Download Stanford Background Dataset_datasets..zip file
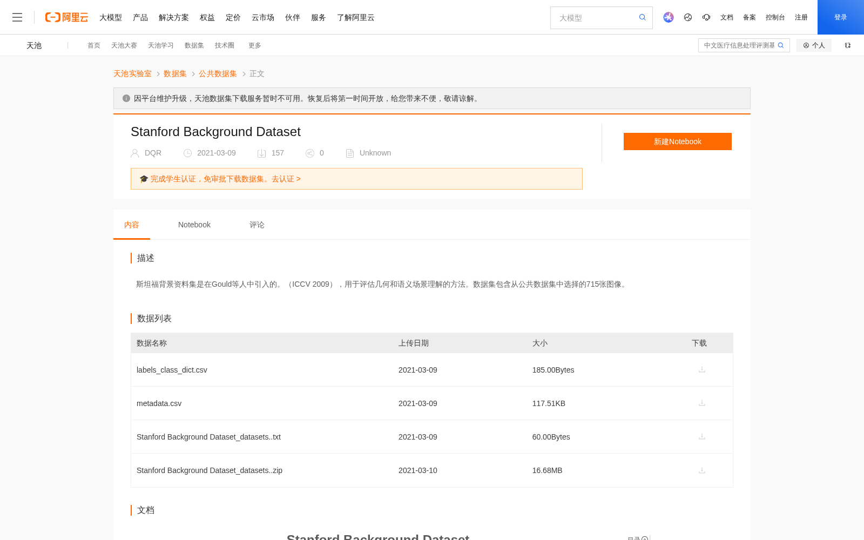Image resolution: width=864 pixels, height=540 pixels. (x=702, y=470)
